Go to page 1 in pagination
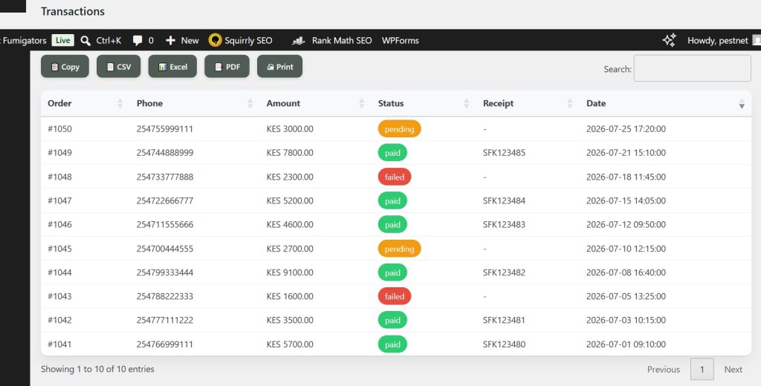The height and width of the screenshot is (386, 761). (x=702, y=370)
